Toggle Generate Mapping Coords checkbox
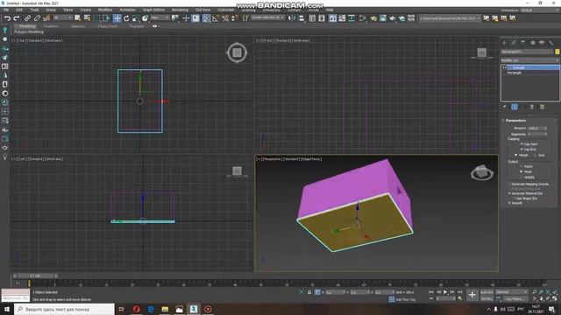 509,184
